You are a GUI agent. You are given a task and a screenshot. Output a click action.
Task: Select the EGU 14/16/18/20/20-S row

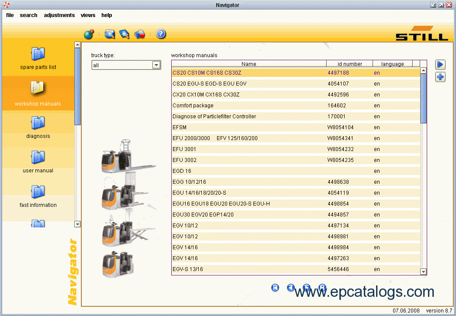(x=296, y=193)
